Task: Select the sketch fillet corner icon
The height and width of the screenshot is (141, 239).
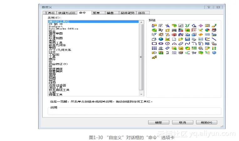Action: click(194, 44)
